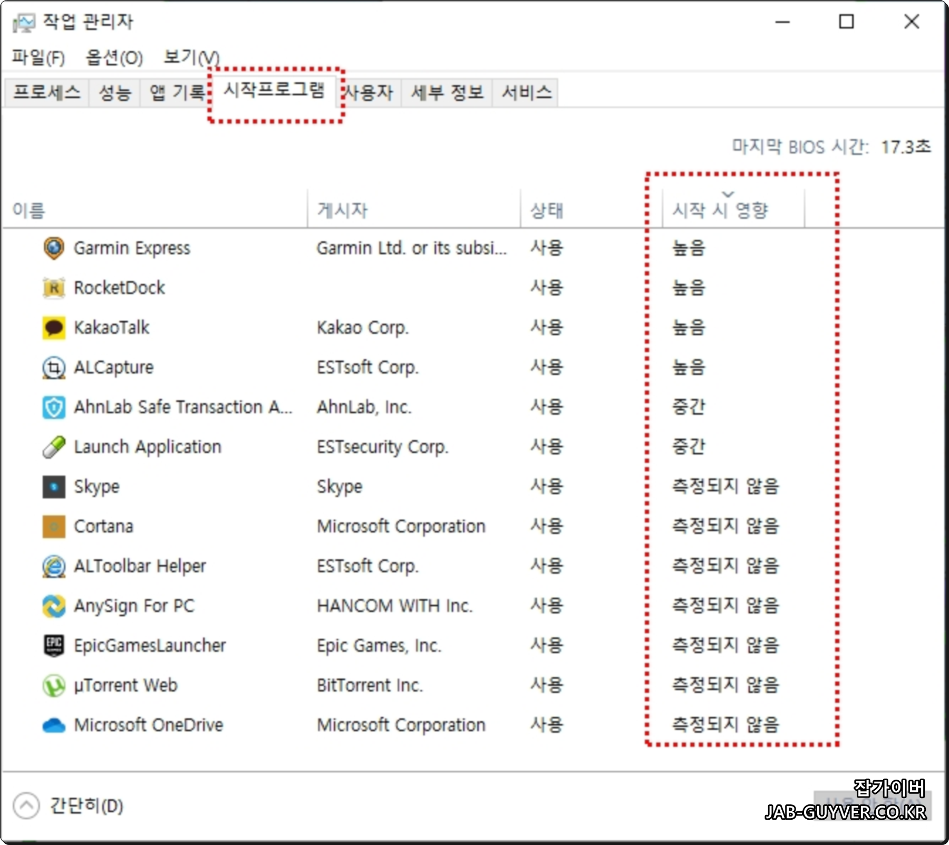
Task: Collapse to simple view with 간단히(D) arrow
Action: click(x=26, y=805)
